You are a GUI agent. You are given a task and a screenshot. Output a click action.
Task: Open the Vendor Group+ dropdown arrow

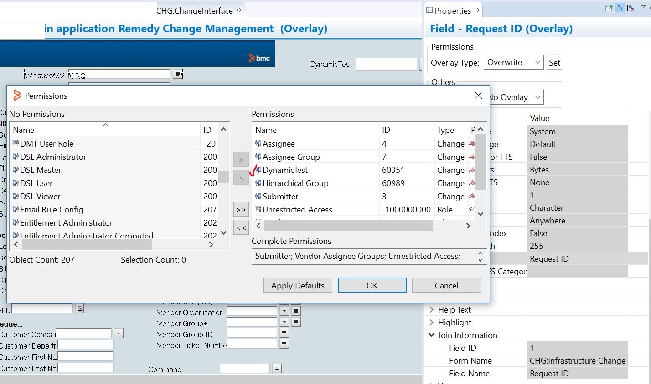(x=284, y=322)
